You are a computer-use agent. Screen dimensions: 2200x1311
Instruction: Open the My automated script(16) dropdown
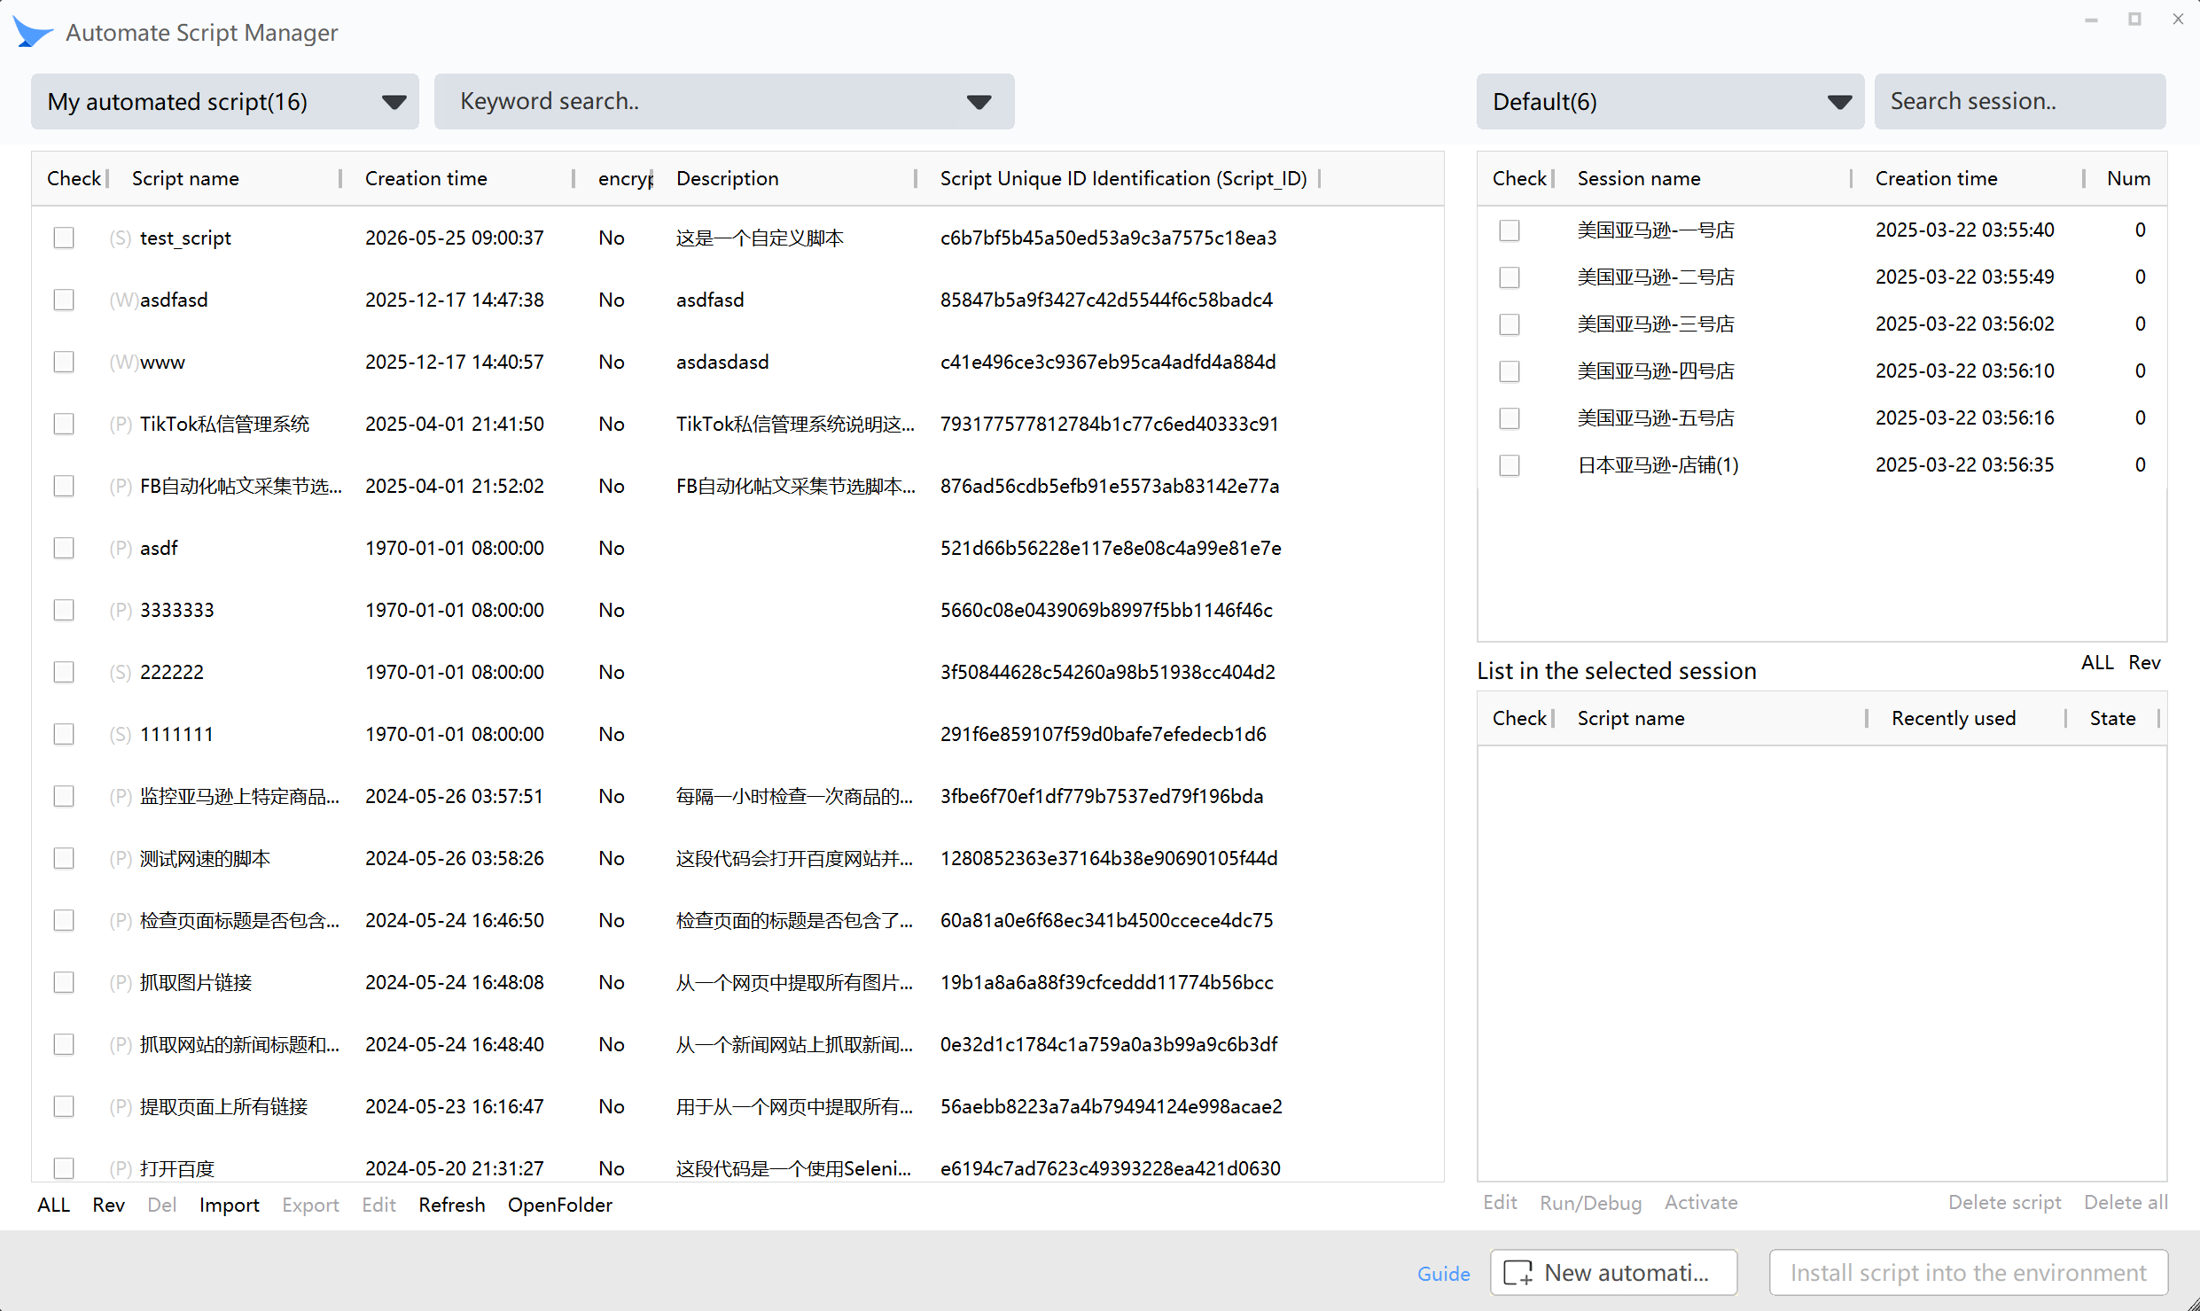[x=225, y=102]
